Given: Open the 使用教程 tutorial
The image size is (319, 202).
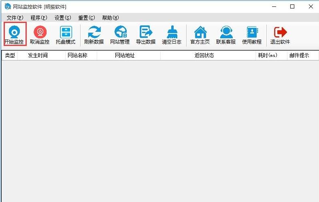Looking at the screenshot, I should click(252, 35).
